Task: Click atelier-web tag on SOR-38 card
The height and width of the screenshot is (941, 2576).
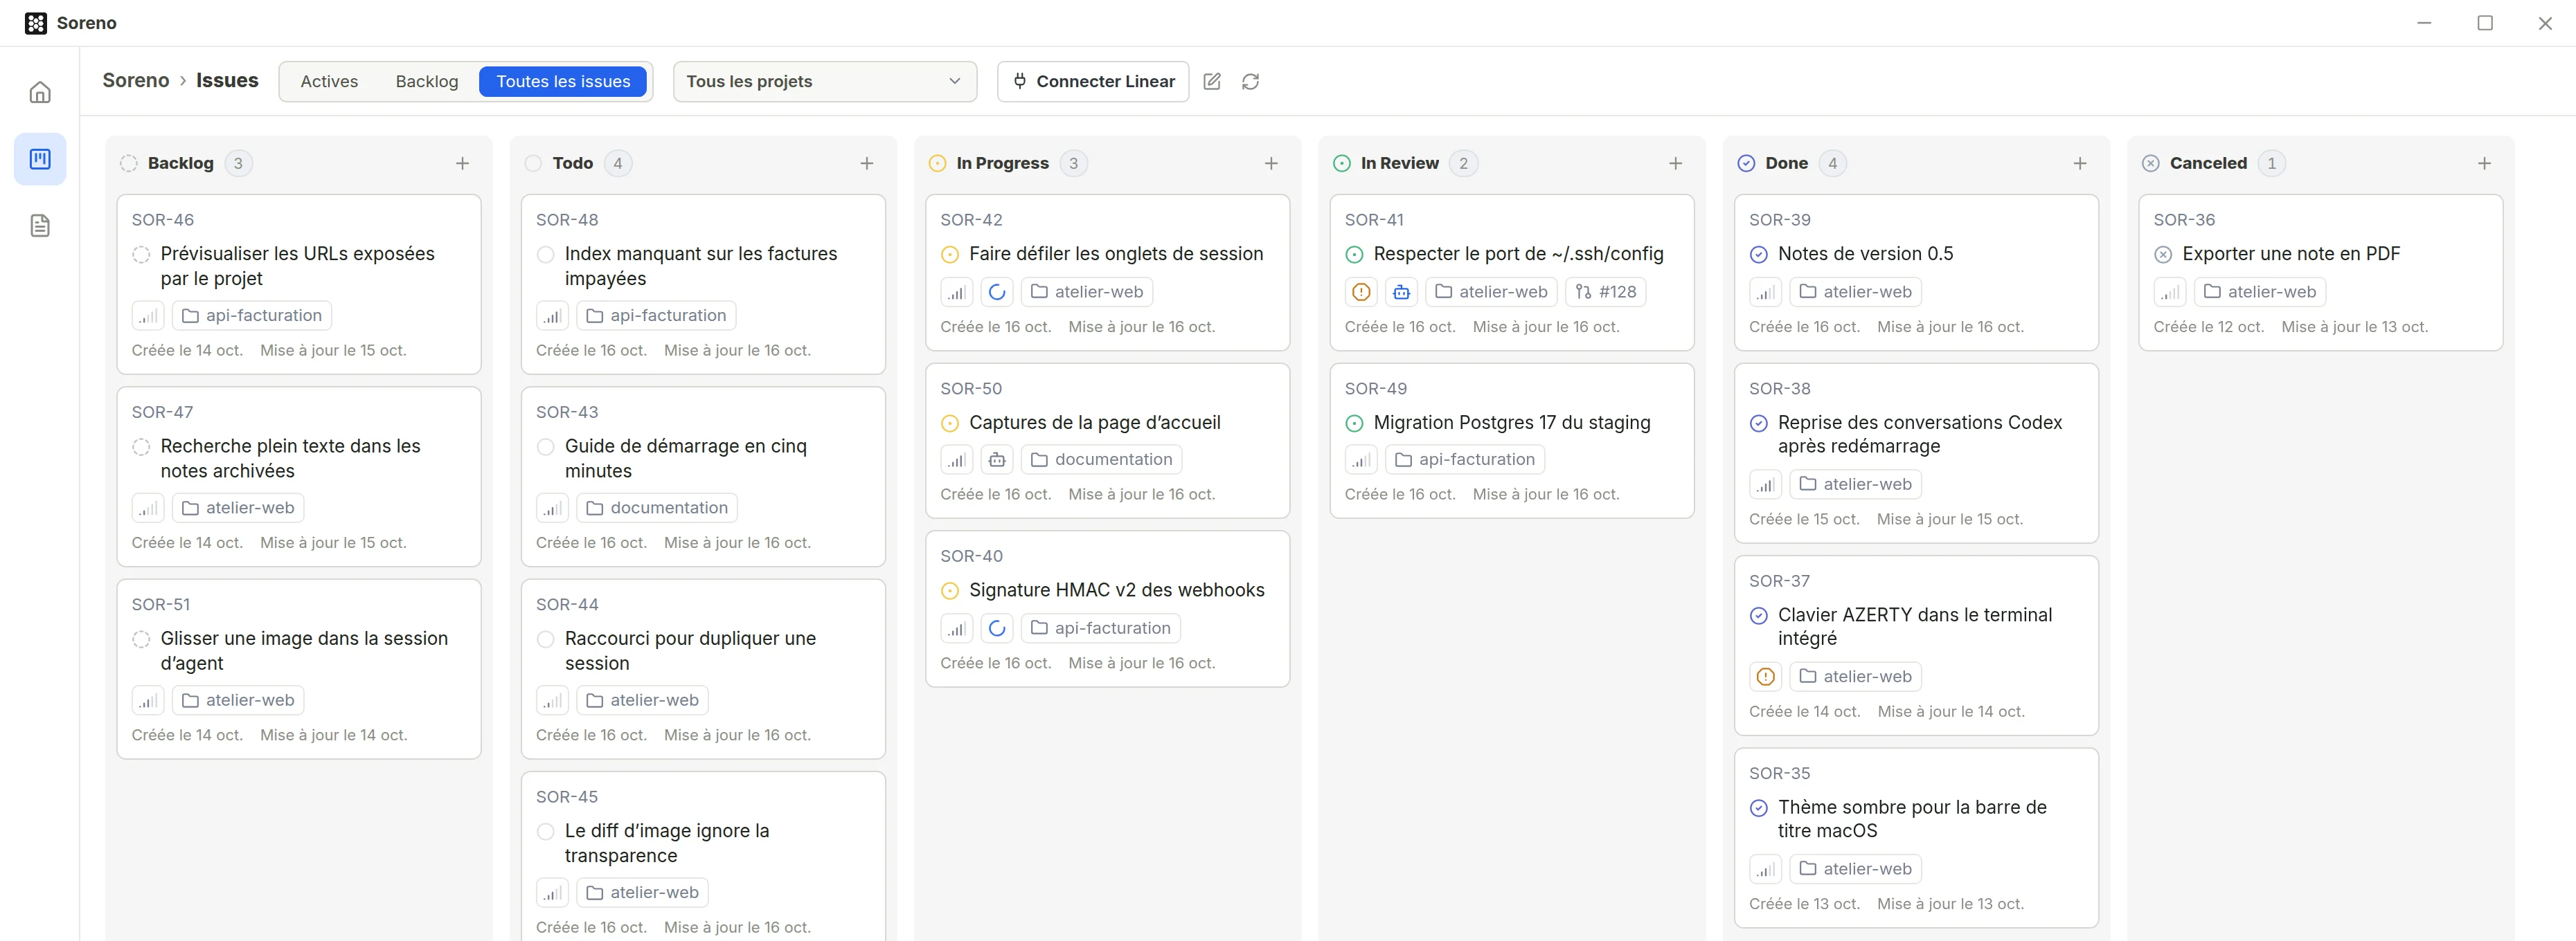Action: (x=1856, y=484)
